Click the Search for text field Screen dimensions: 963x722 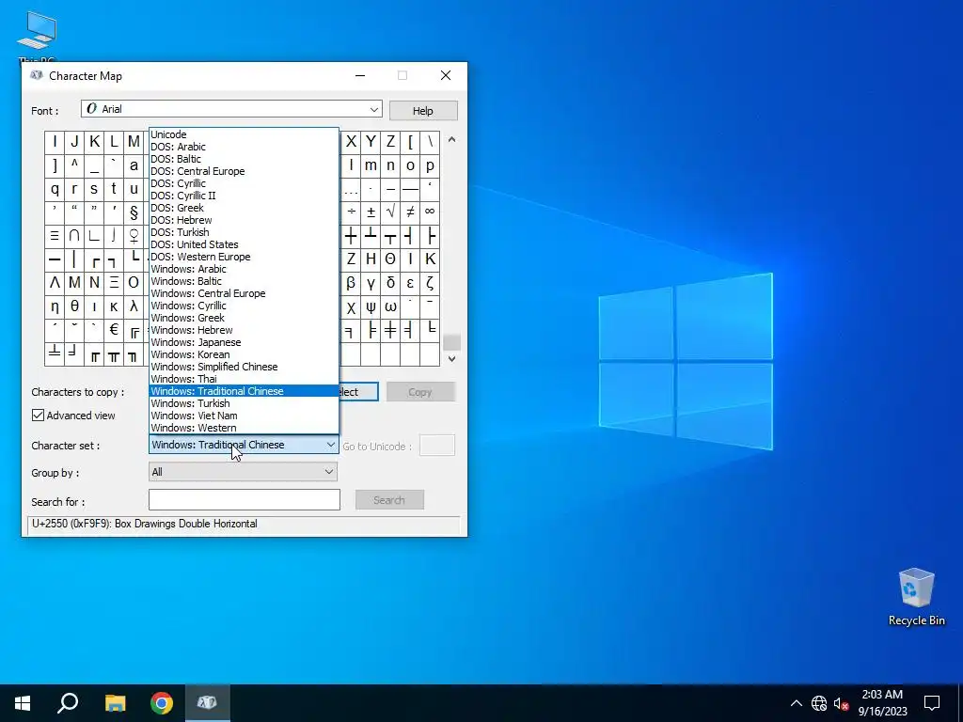(x=244, y=500)
